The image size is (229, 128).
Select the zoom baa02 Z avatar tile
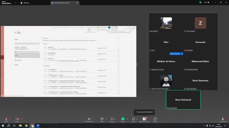200,23
